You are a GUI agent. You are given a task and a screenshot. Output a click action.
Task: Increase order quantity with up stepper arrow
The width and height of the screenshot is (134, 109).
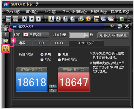point(87,34)
